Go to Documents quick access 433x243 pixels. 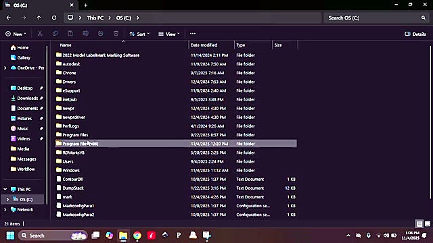click(x=24, y=108)
